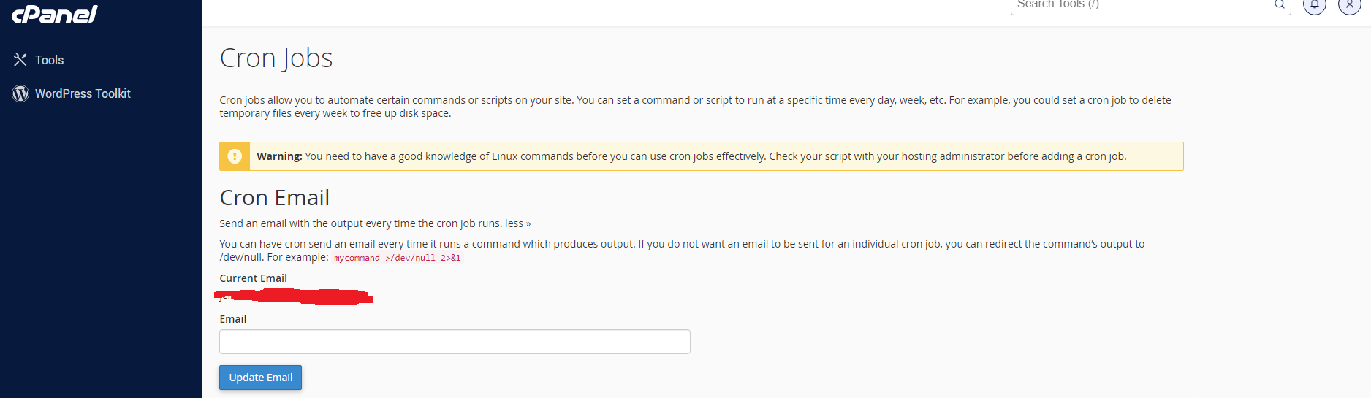
Task: Focus the Search Tools field
Action: (x=1140, y=5)
